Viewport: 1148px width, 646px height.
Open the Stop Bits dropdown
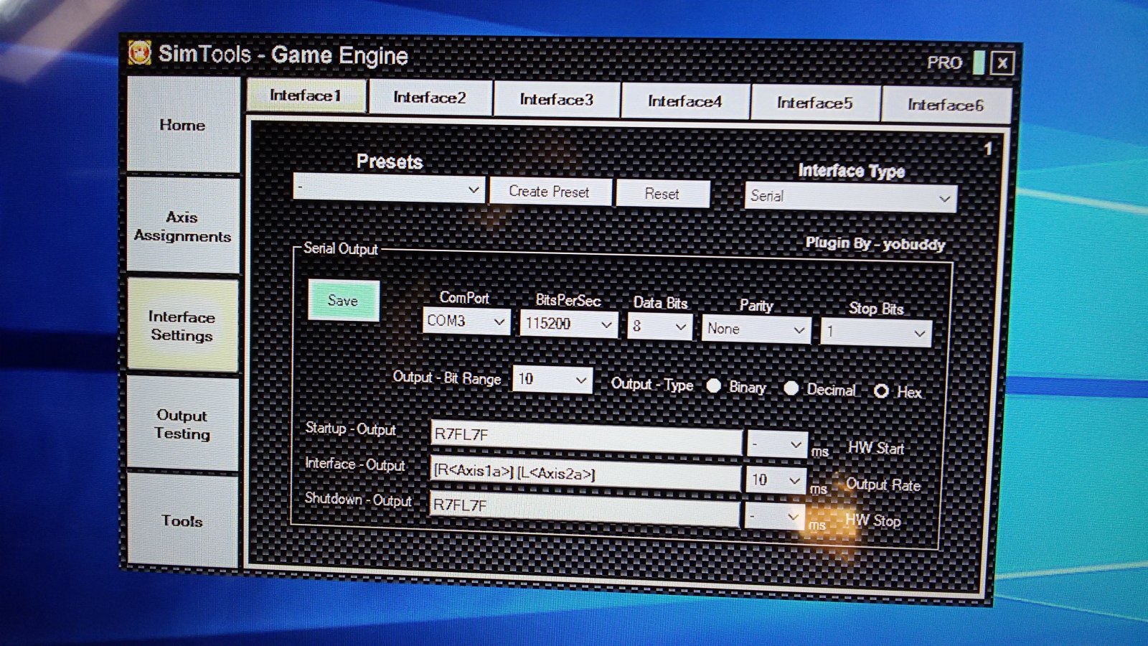click(876, 332)
